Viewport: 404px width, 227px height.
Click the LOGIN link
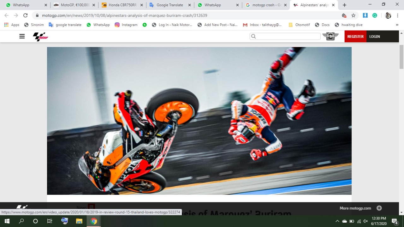375,36
